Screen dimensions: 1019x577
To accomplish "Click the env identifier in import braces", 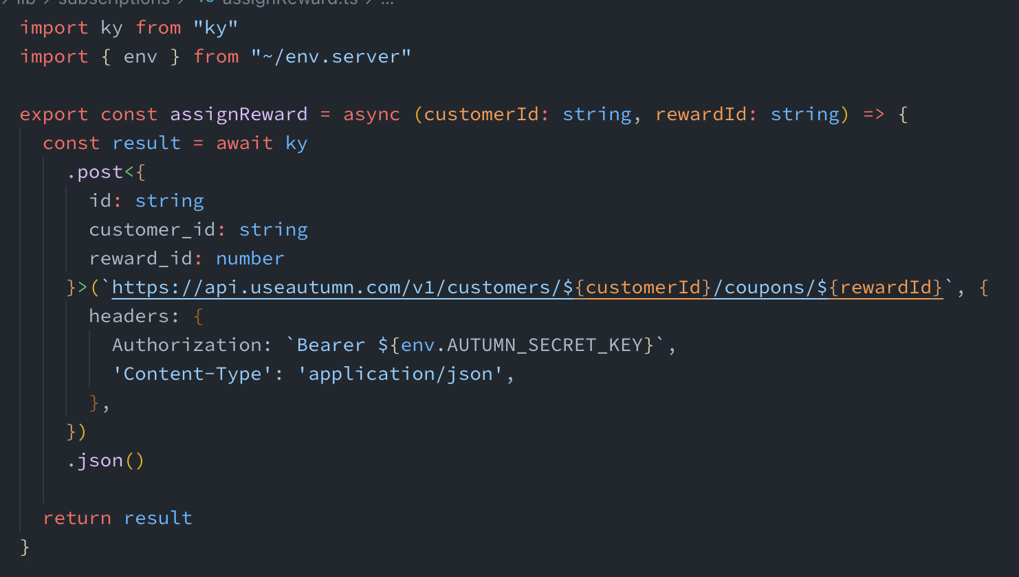I will click(140, 57).
